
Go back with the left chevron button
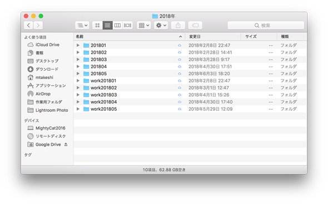click(x=29, y=26)
